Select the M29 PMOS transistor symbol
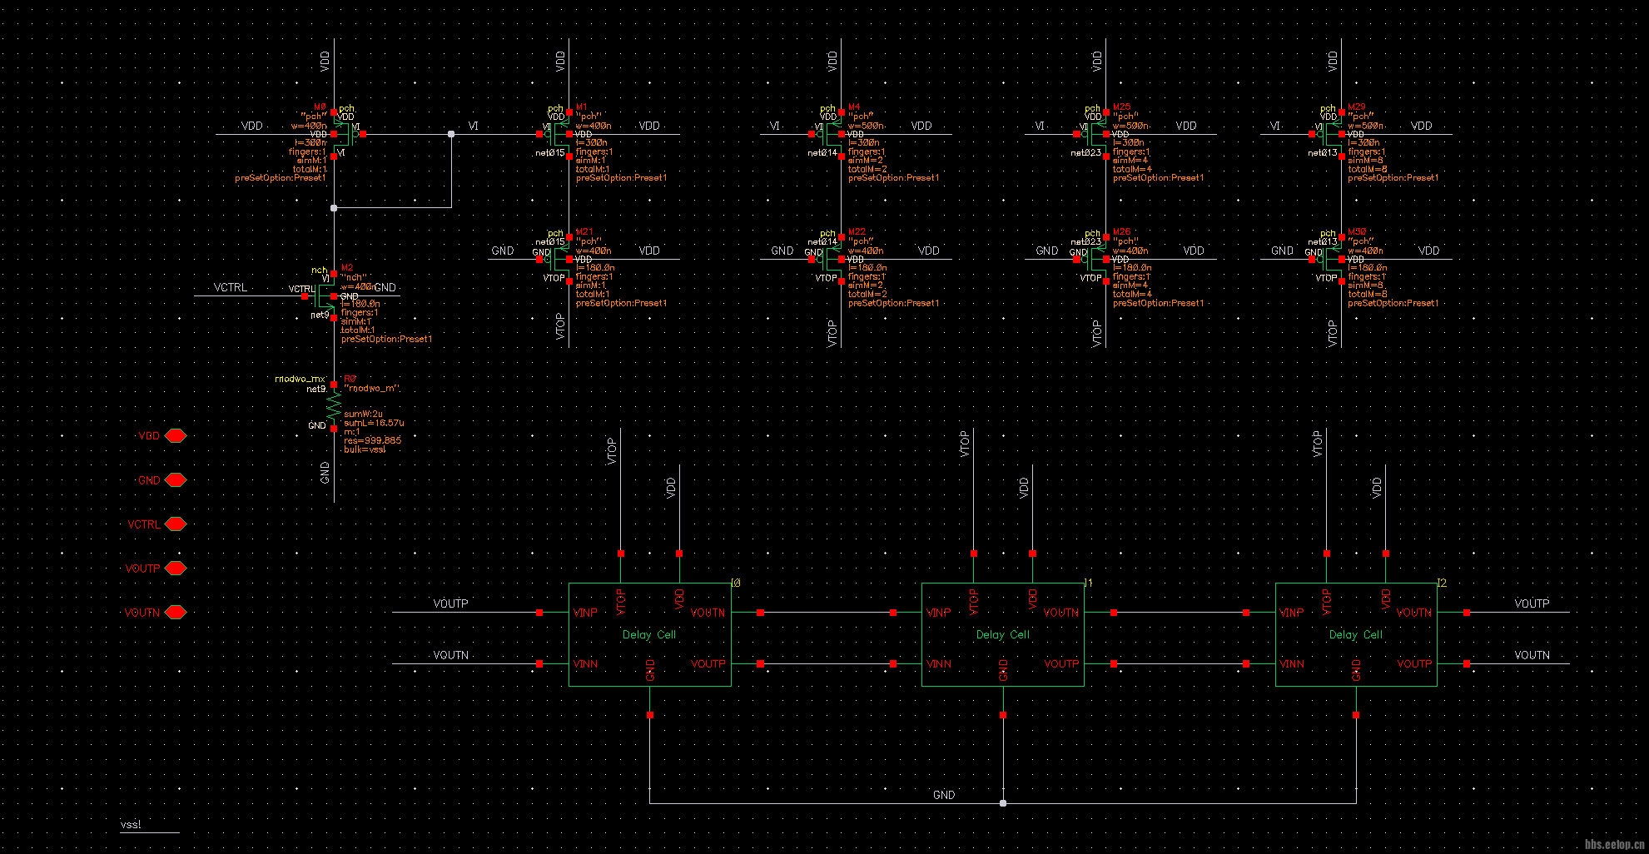The height and width of the screenshot is (854, 1649). 1332,133
